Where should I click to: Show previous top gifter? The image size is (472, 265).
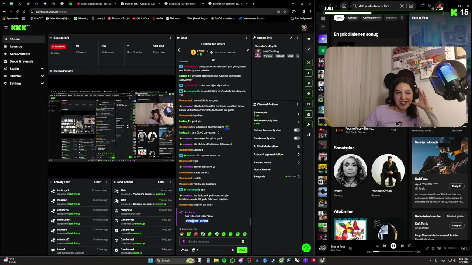179,50
